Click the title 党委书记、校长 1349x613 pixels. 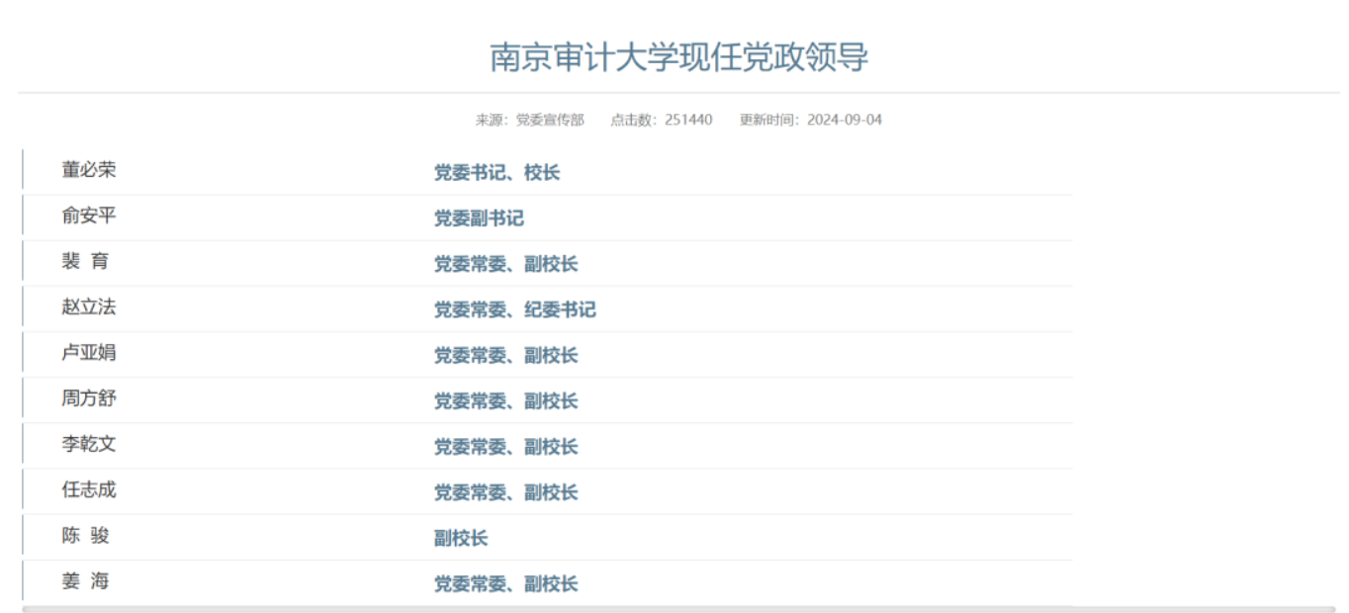tap(496, 173)
